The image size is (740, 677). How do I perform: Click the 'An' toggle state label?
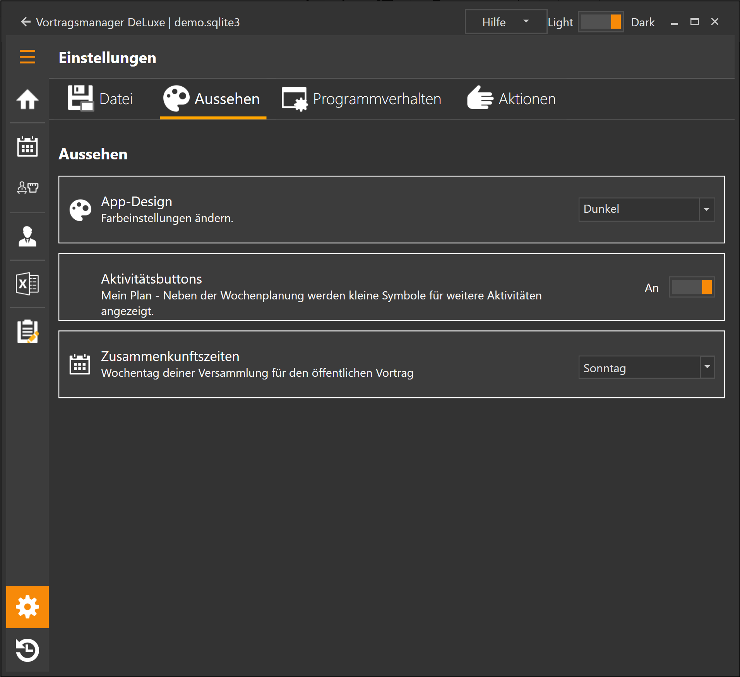[x=652, y=288]
